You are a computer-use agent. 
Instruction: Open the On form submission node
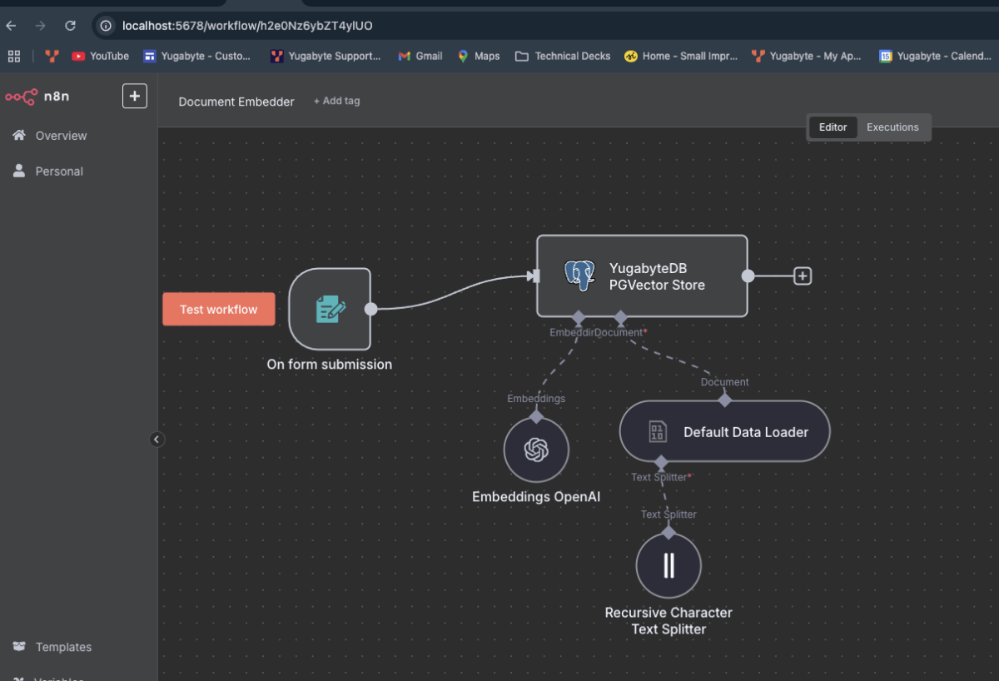click(330, 309)
